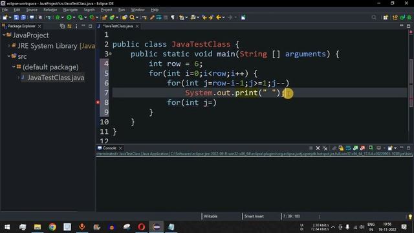
Task: Toggle Console Word Wrap icon
Action: tap(348, 148)
